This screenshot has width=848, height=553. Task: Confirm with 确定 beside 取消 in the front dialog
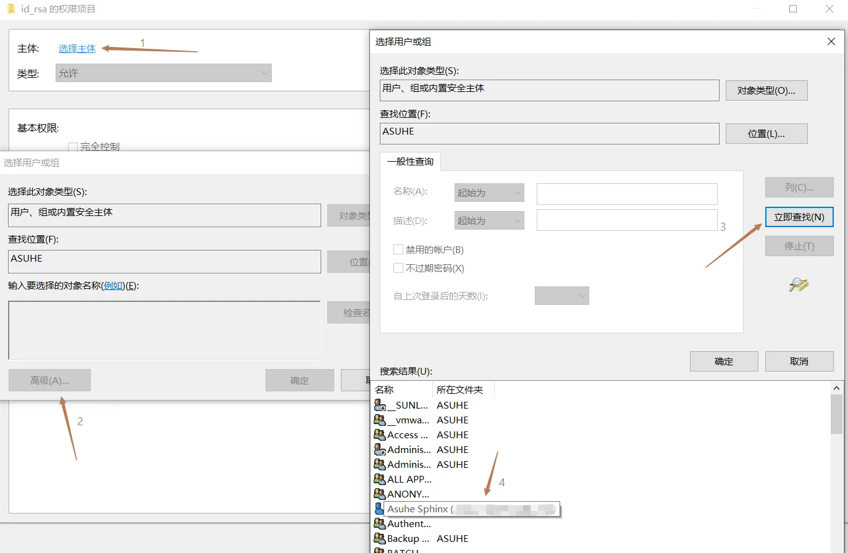coord(724,361)
